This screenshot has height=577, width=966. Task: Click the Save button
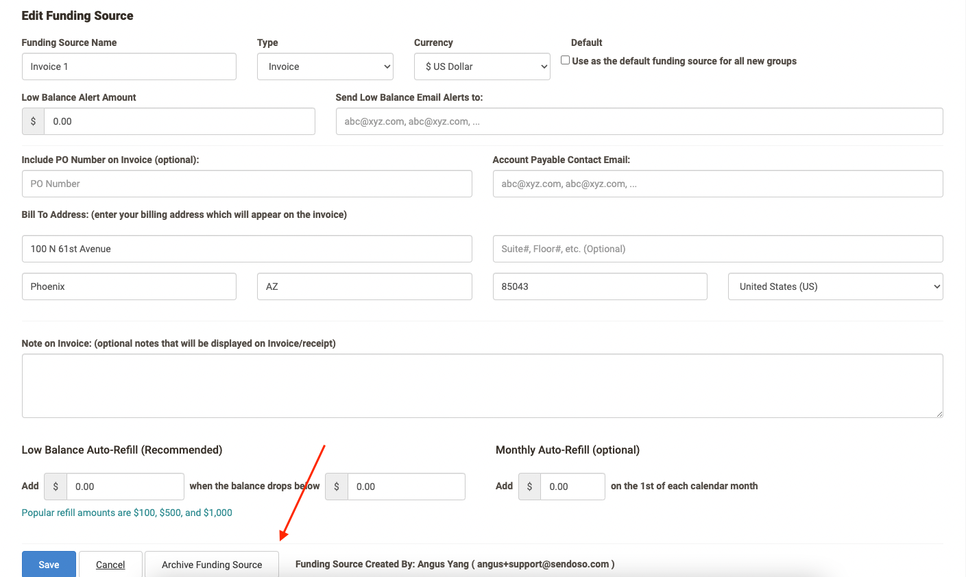(x=49, y=564)
